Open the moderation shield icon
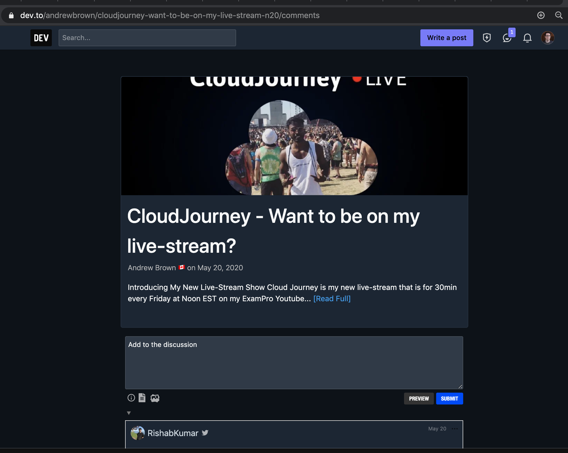 [487, 38]
